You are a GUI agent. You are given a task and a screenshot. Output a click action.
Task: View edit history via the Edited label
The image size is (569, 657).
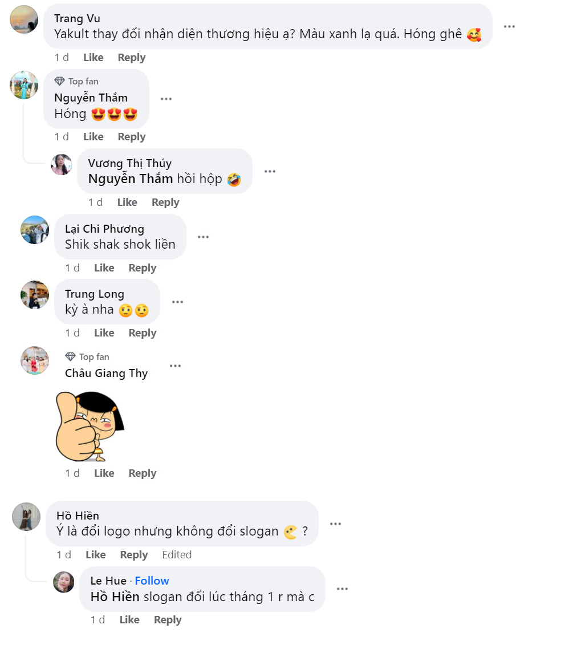point(177,554)
